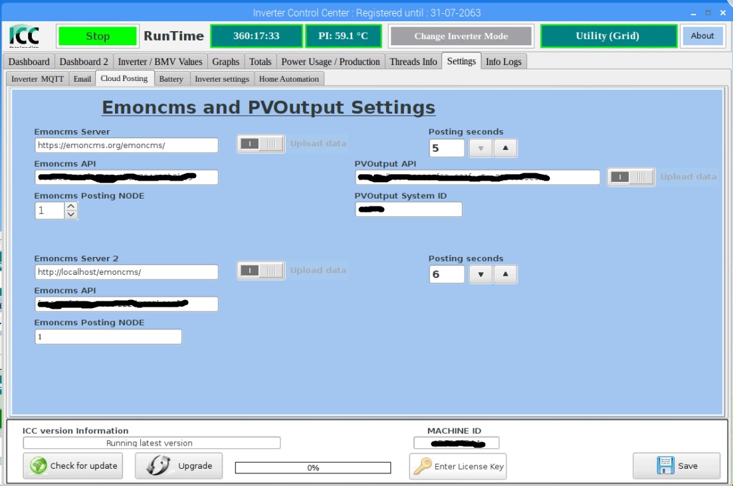
Task: Click the MACHINE ID field
Action: pyautogui.click(x=457, y=443)
